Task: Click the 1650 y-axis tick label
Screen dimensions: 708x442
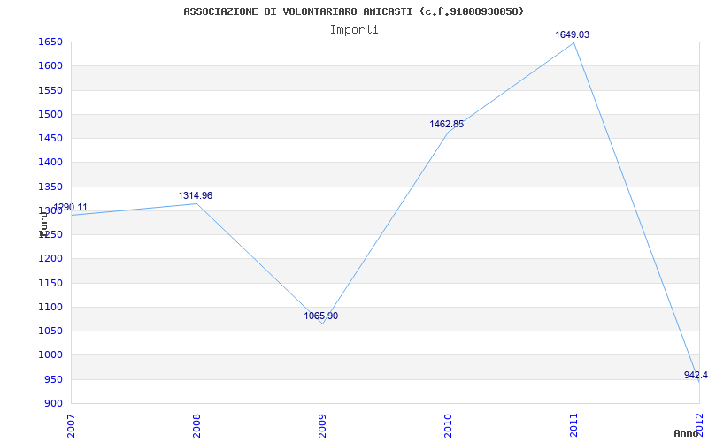Action: point(50,42)
